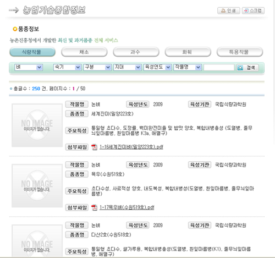This screenshot has height=258, width=275.
Task: Open the 화훼 tab
Action: pyautogui.click(x=188, y=52)
